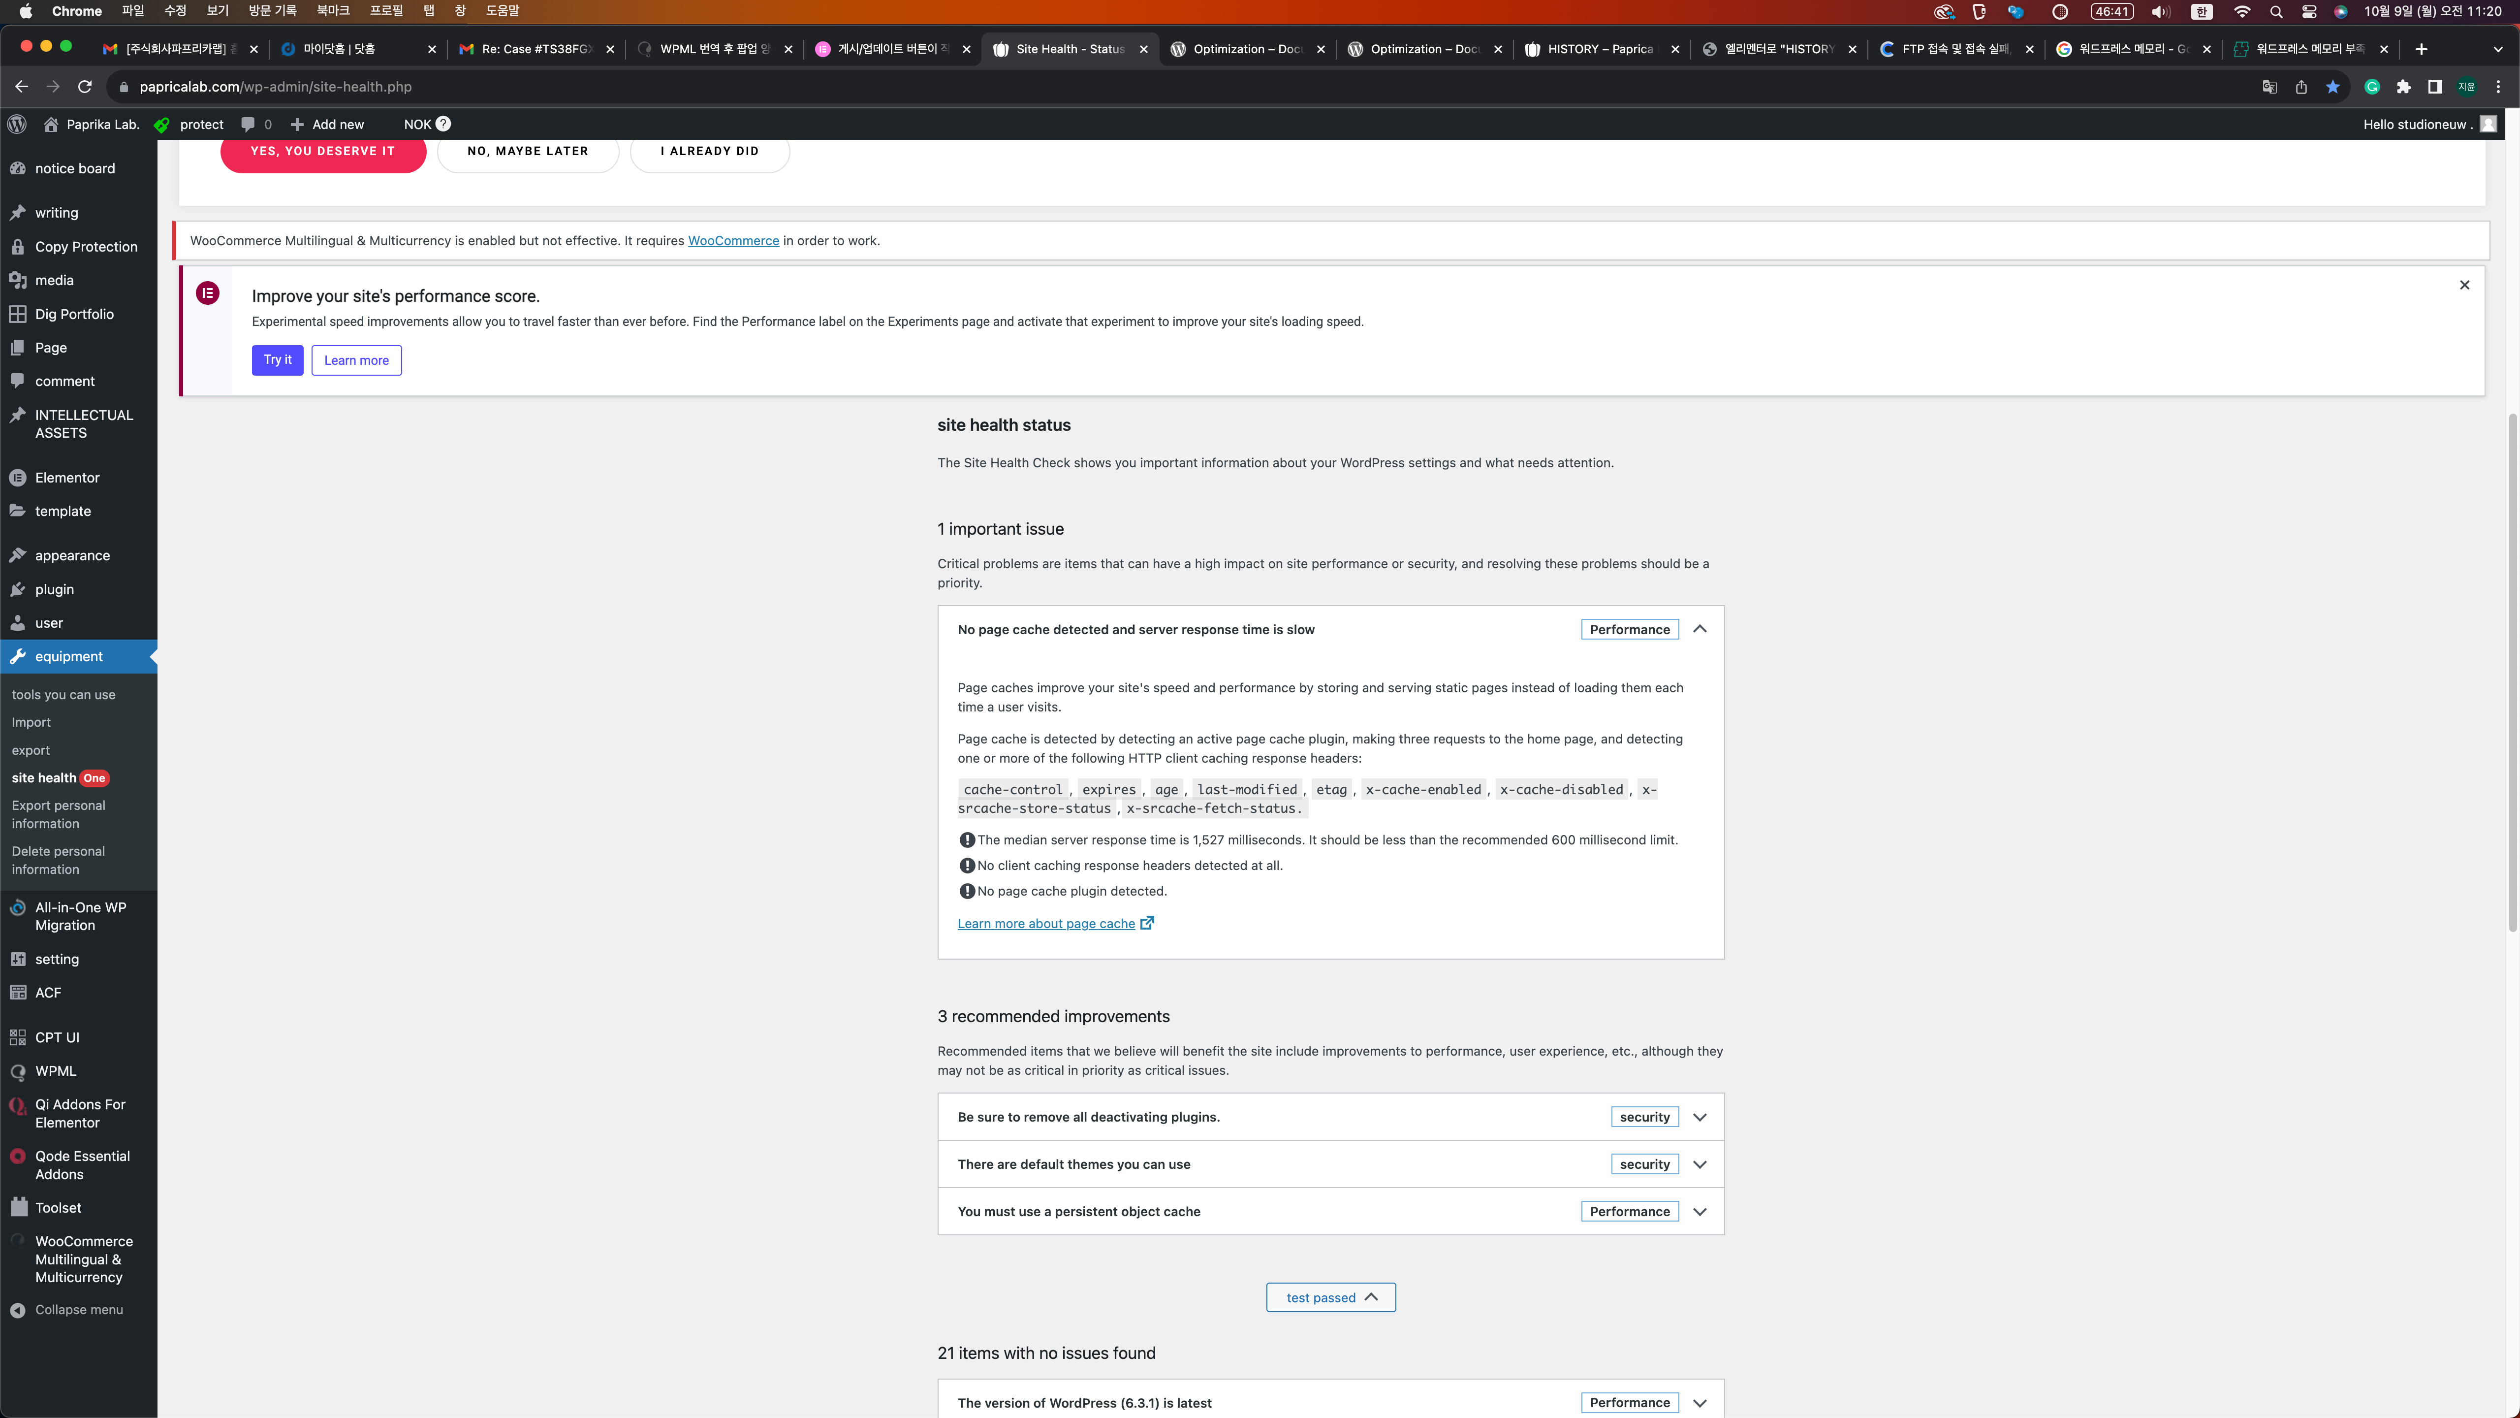Close the Site Health - Status tab
2520x1418 pixels.
click(x=1143, y=49)
